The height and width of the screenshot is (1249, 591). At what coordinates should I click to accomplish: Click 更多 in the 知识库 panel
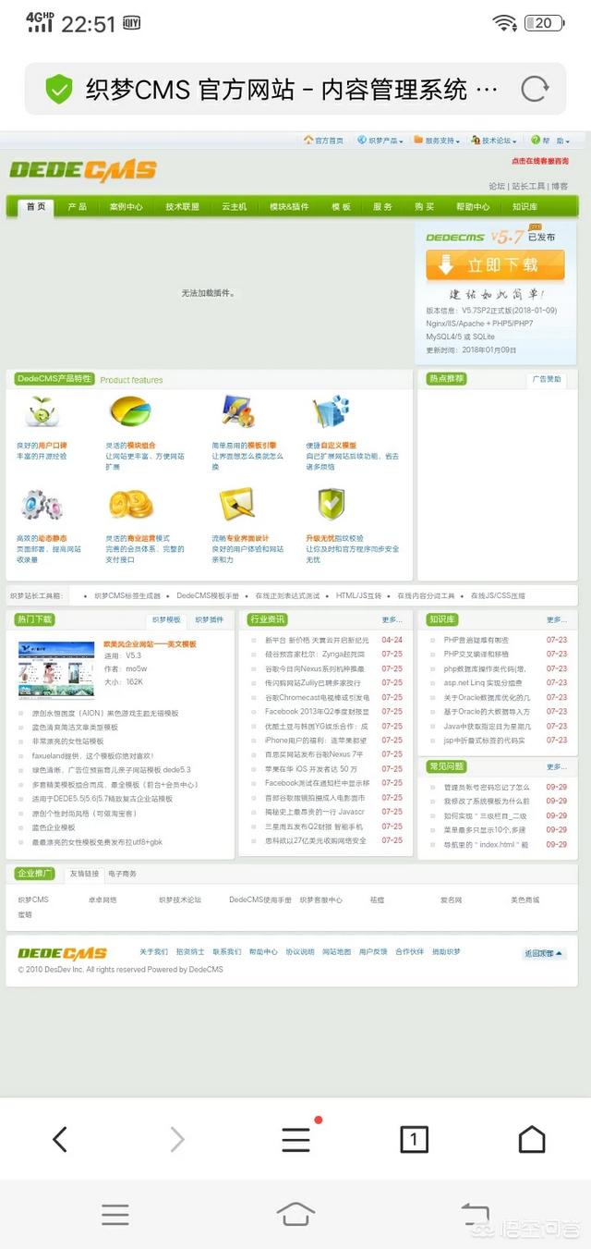557,620
